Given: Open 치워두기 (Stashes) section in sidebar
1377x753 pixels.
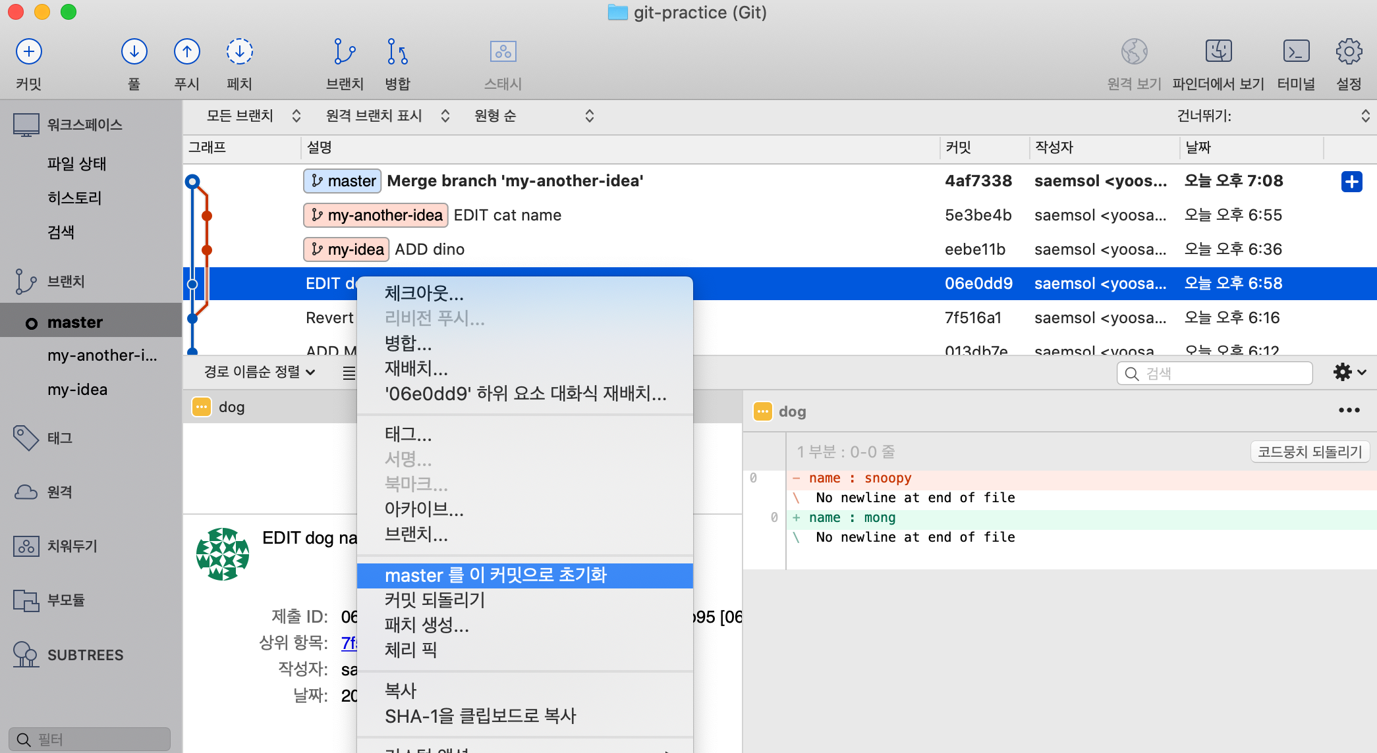Looking at the screenshot, I should [x=72, y=546].
